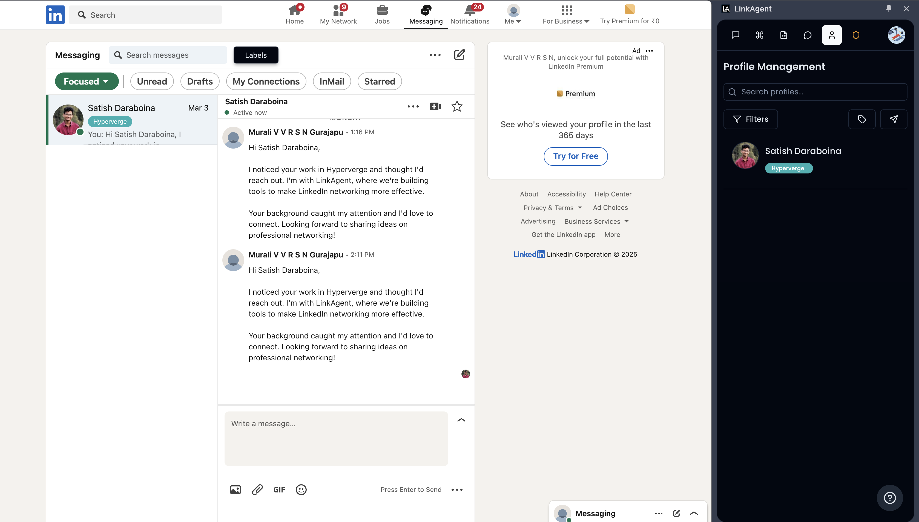Open the Help Center link
The width and height of the screenshot is (919, 522).
click(613, 194)
